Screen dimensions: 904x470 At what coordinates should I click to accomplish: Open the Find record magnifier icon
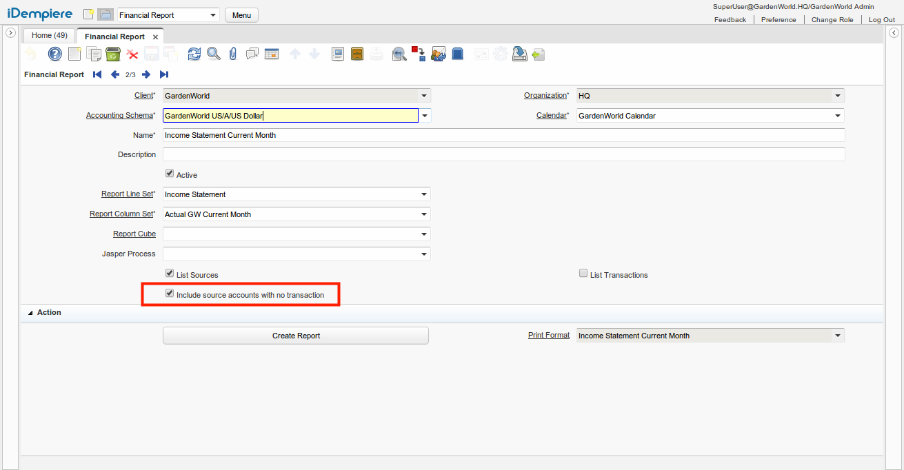[214, 54]
